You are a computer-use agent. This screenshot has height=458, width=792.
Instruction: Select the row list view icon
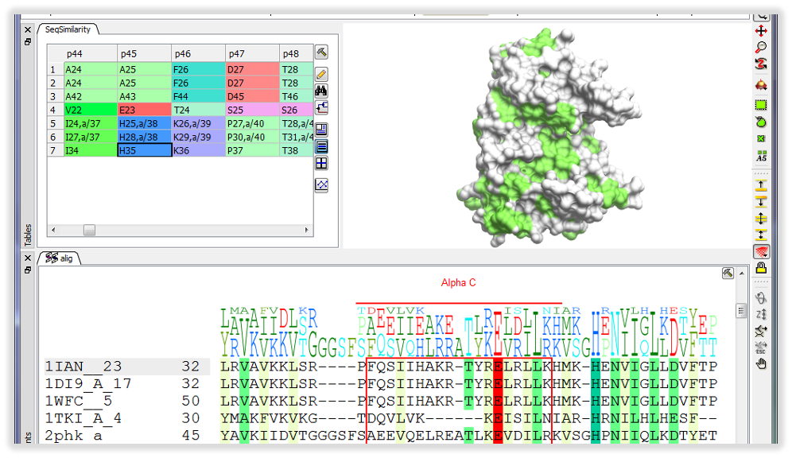(321, 146)
